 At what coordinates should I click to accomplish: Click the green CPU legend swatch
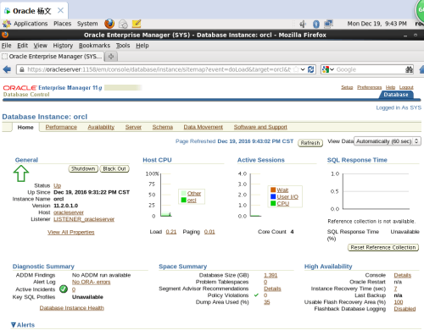(273, 203)
